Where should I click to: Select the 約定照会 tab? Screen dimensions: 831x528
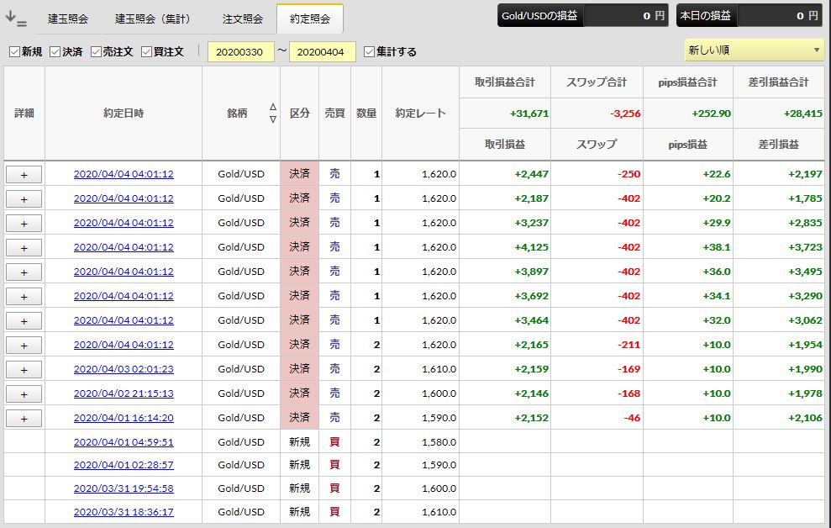coord(310,19)
